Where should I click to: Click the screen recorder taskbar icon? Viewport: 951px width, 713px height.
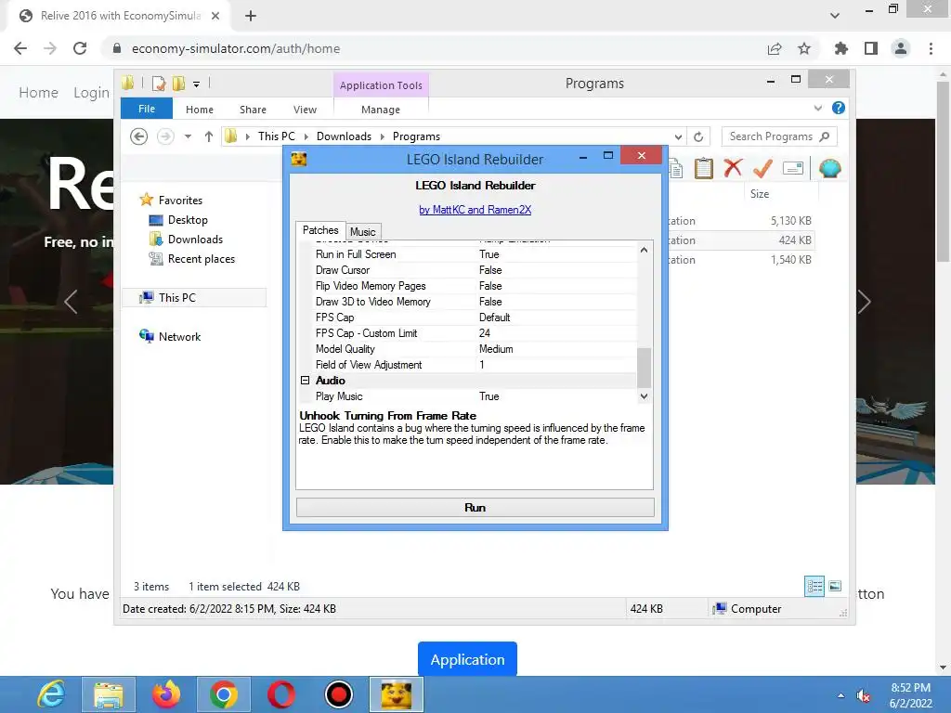pos(338,694)
